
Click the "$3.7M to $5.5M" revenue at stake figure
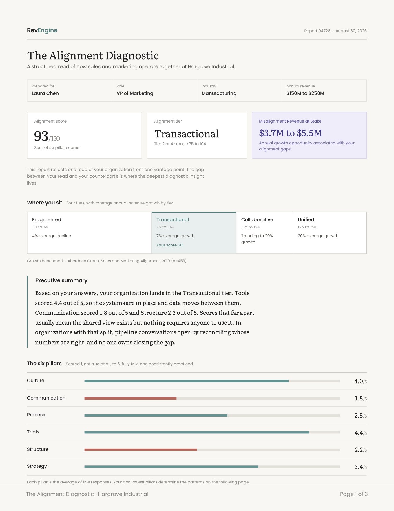(x=291, y=133)
